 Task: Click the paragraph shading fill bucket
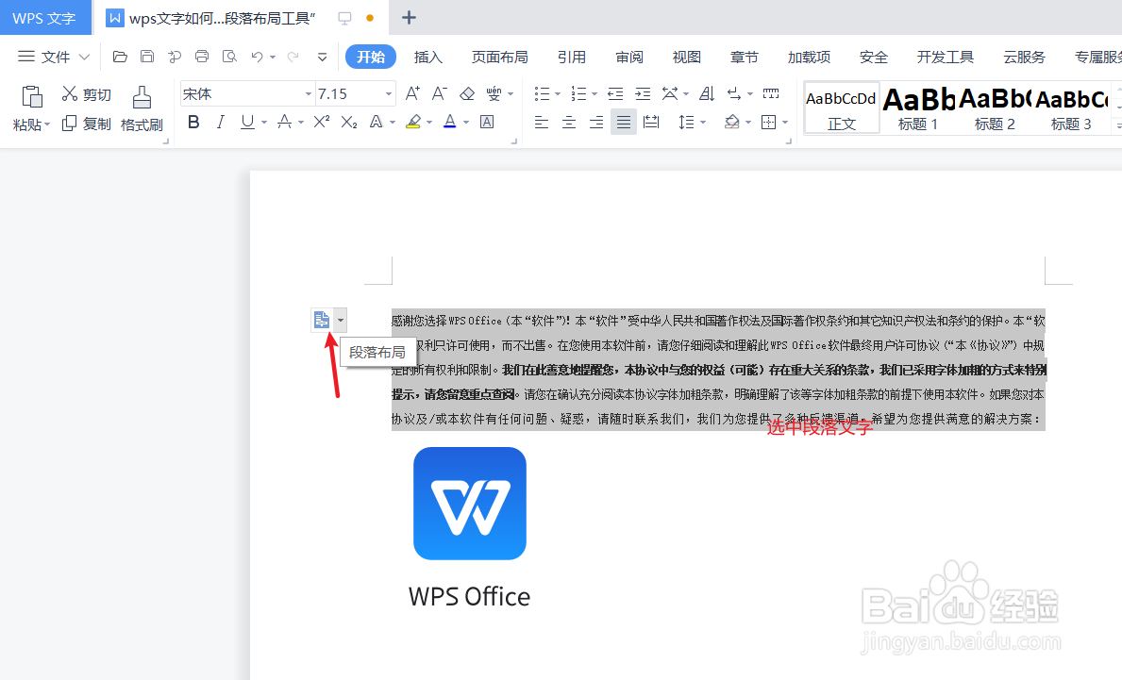731,123
